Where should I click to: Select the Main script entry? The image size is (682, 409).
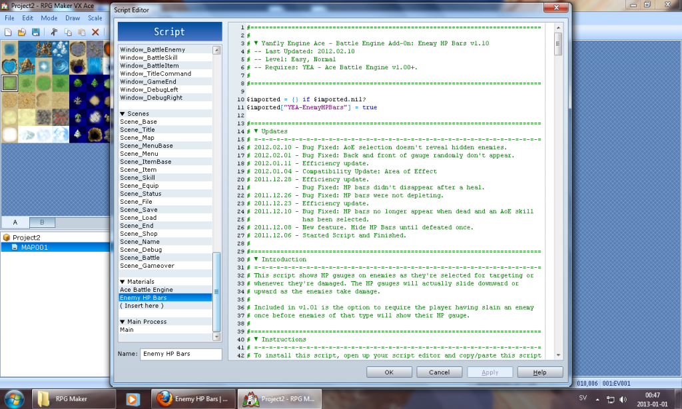(165, 329)
